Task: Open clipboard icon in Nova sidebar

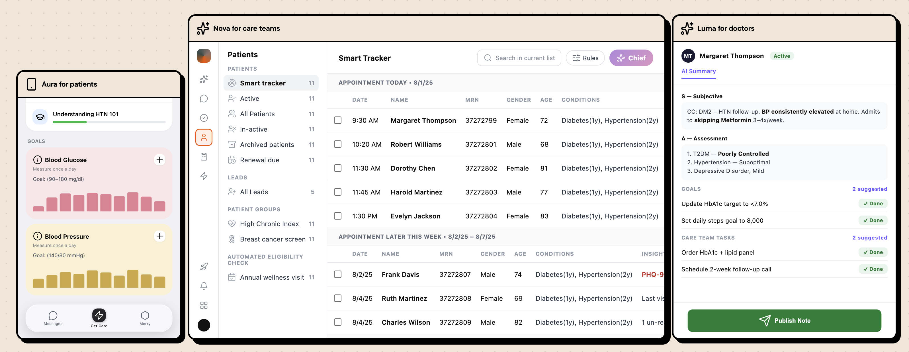Action: (x=204, y=157)
